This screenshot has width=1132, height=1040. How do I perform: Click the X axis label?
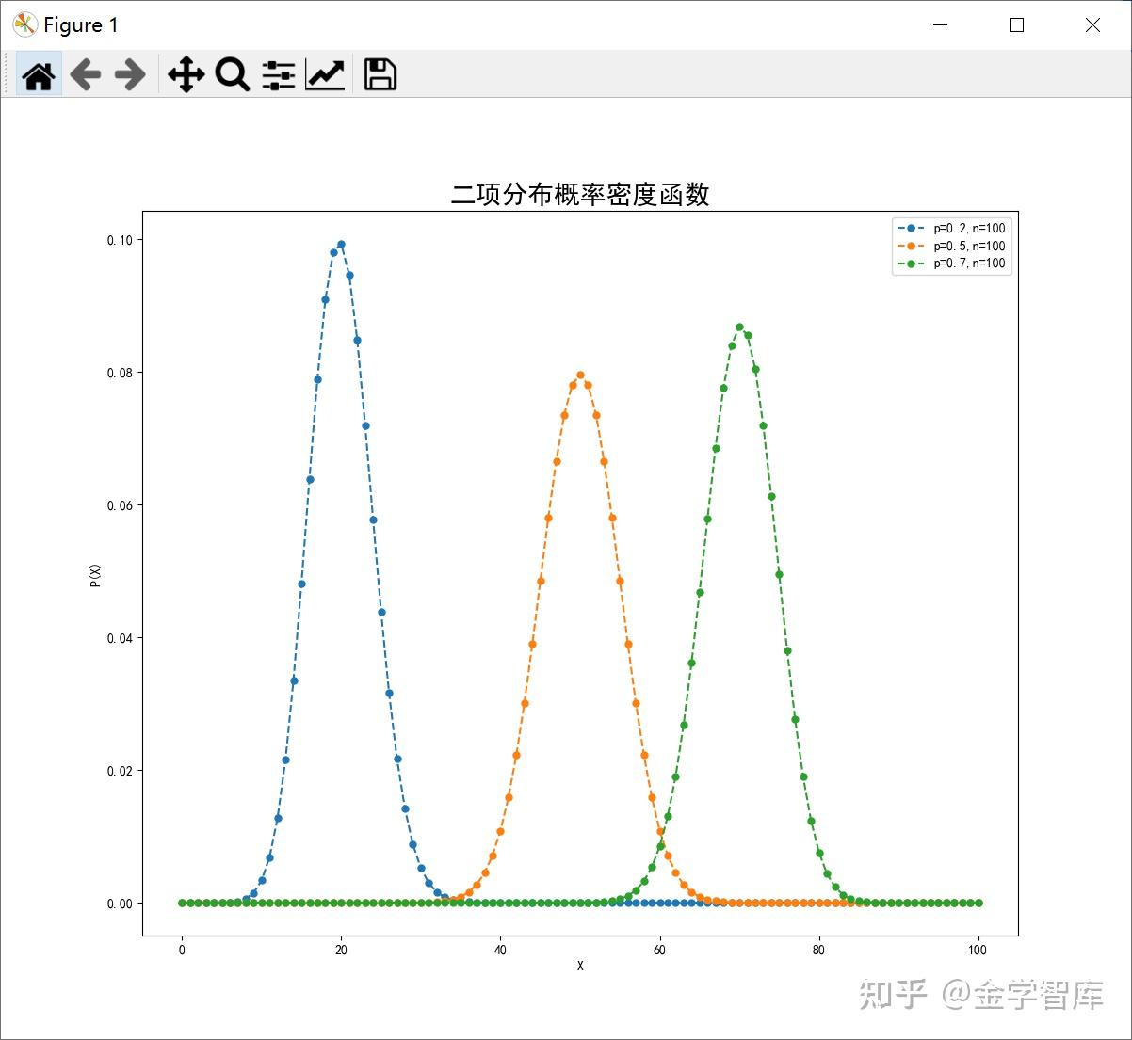[x=581, y=966]
